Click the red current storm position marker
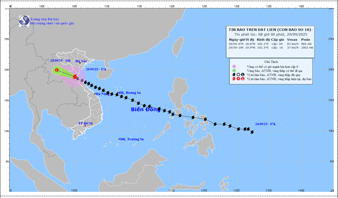Screen dimensions: 338x198 [75, 77]
